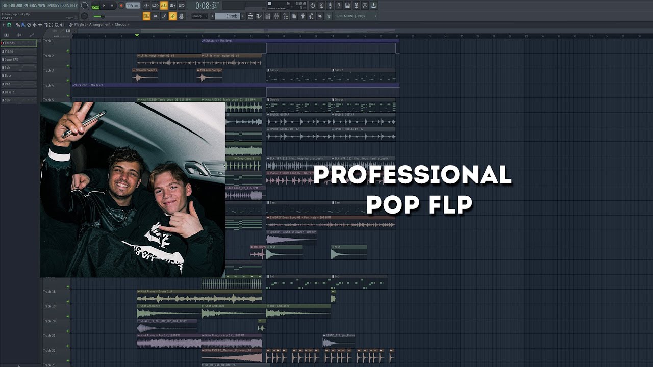Select the playlist Draw pencil tool
The image size is (653, 367).
tap(18, 24)
